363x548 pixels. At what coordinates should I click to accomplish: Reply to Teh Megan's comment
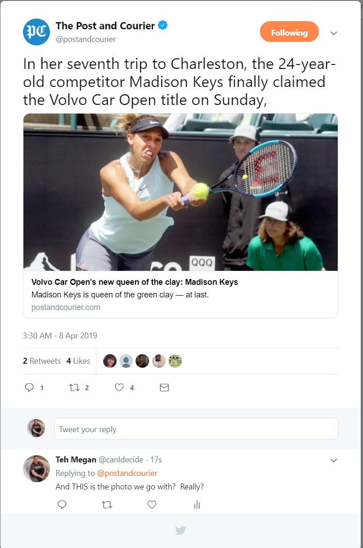62,505
